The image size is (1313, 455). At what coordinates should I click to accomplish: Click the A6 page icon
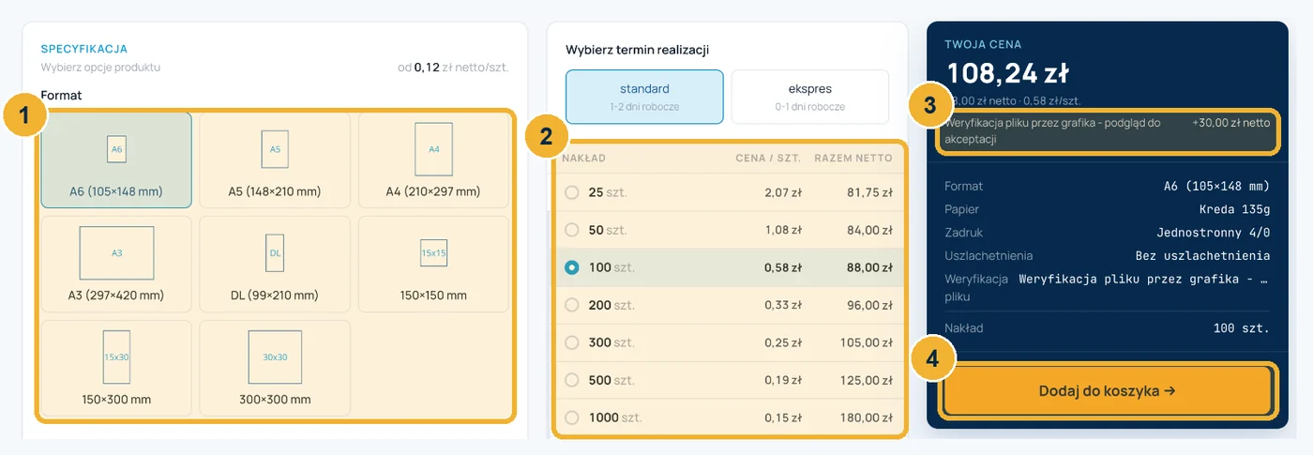pyautogui.click(x=116, y=148)
